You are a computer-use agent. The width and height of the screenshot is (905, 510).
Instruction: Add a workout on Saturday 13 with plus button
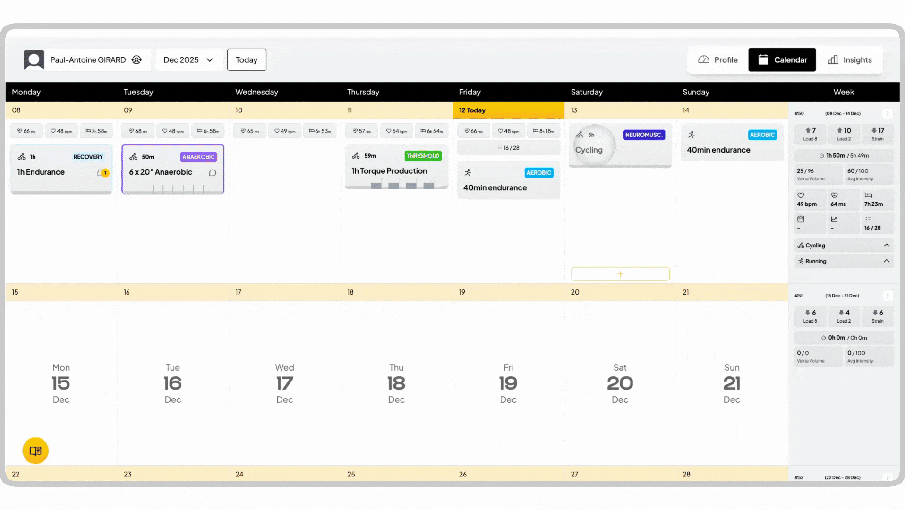(x=620, y=274)
